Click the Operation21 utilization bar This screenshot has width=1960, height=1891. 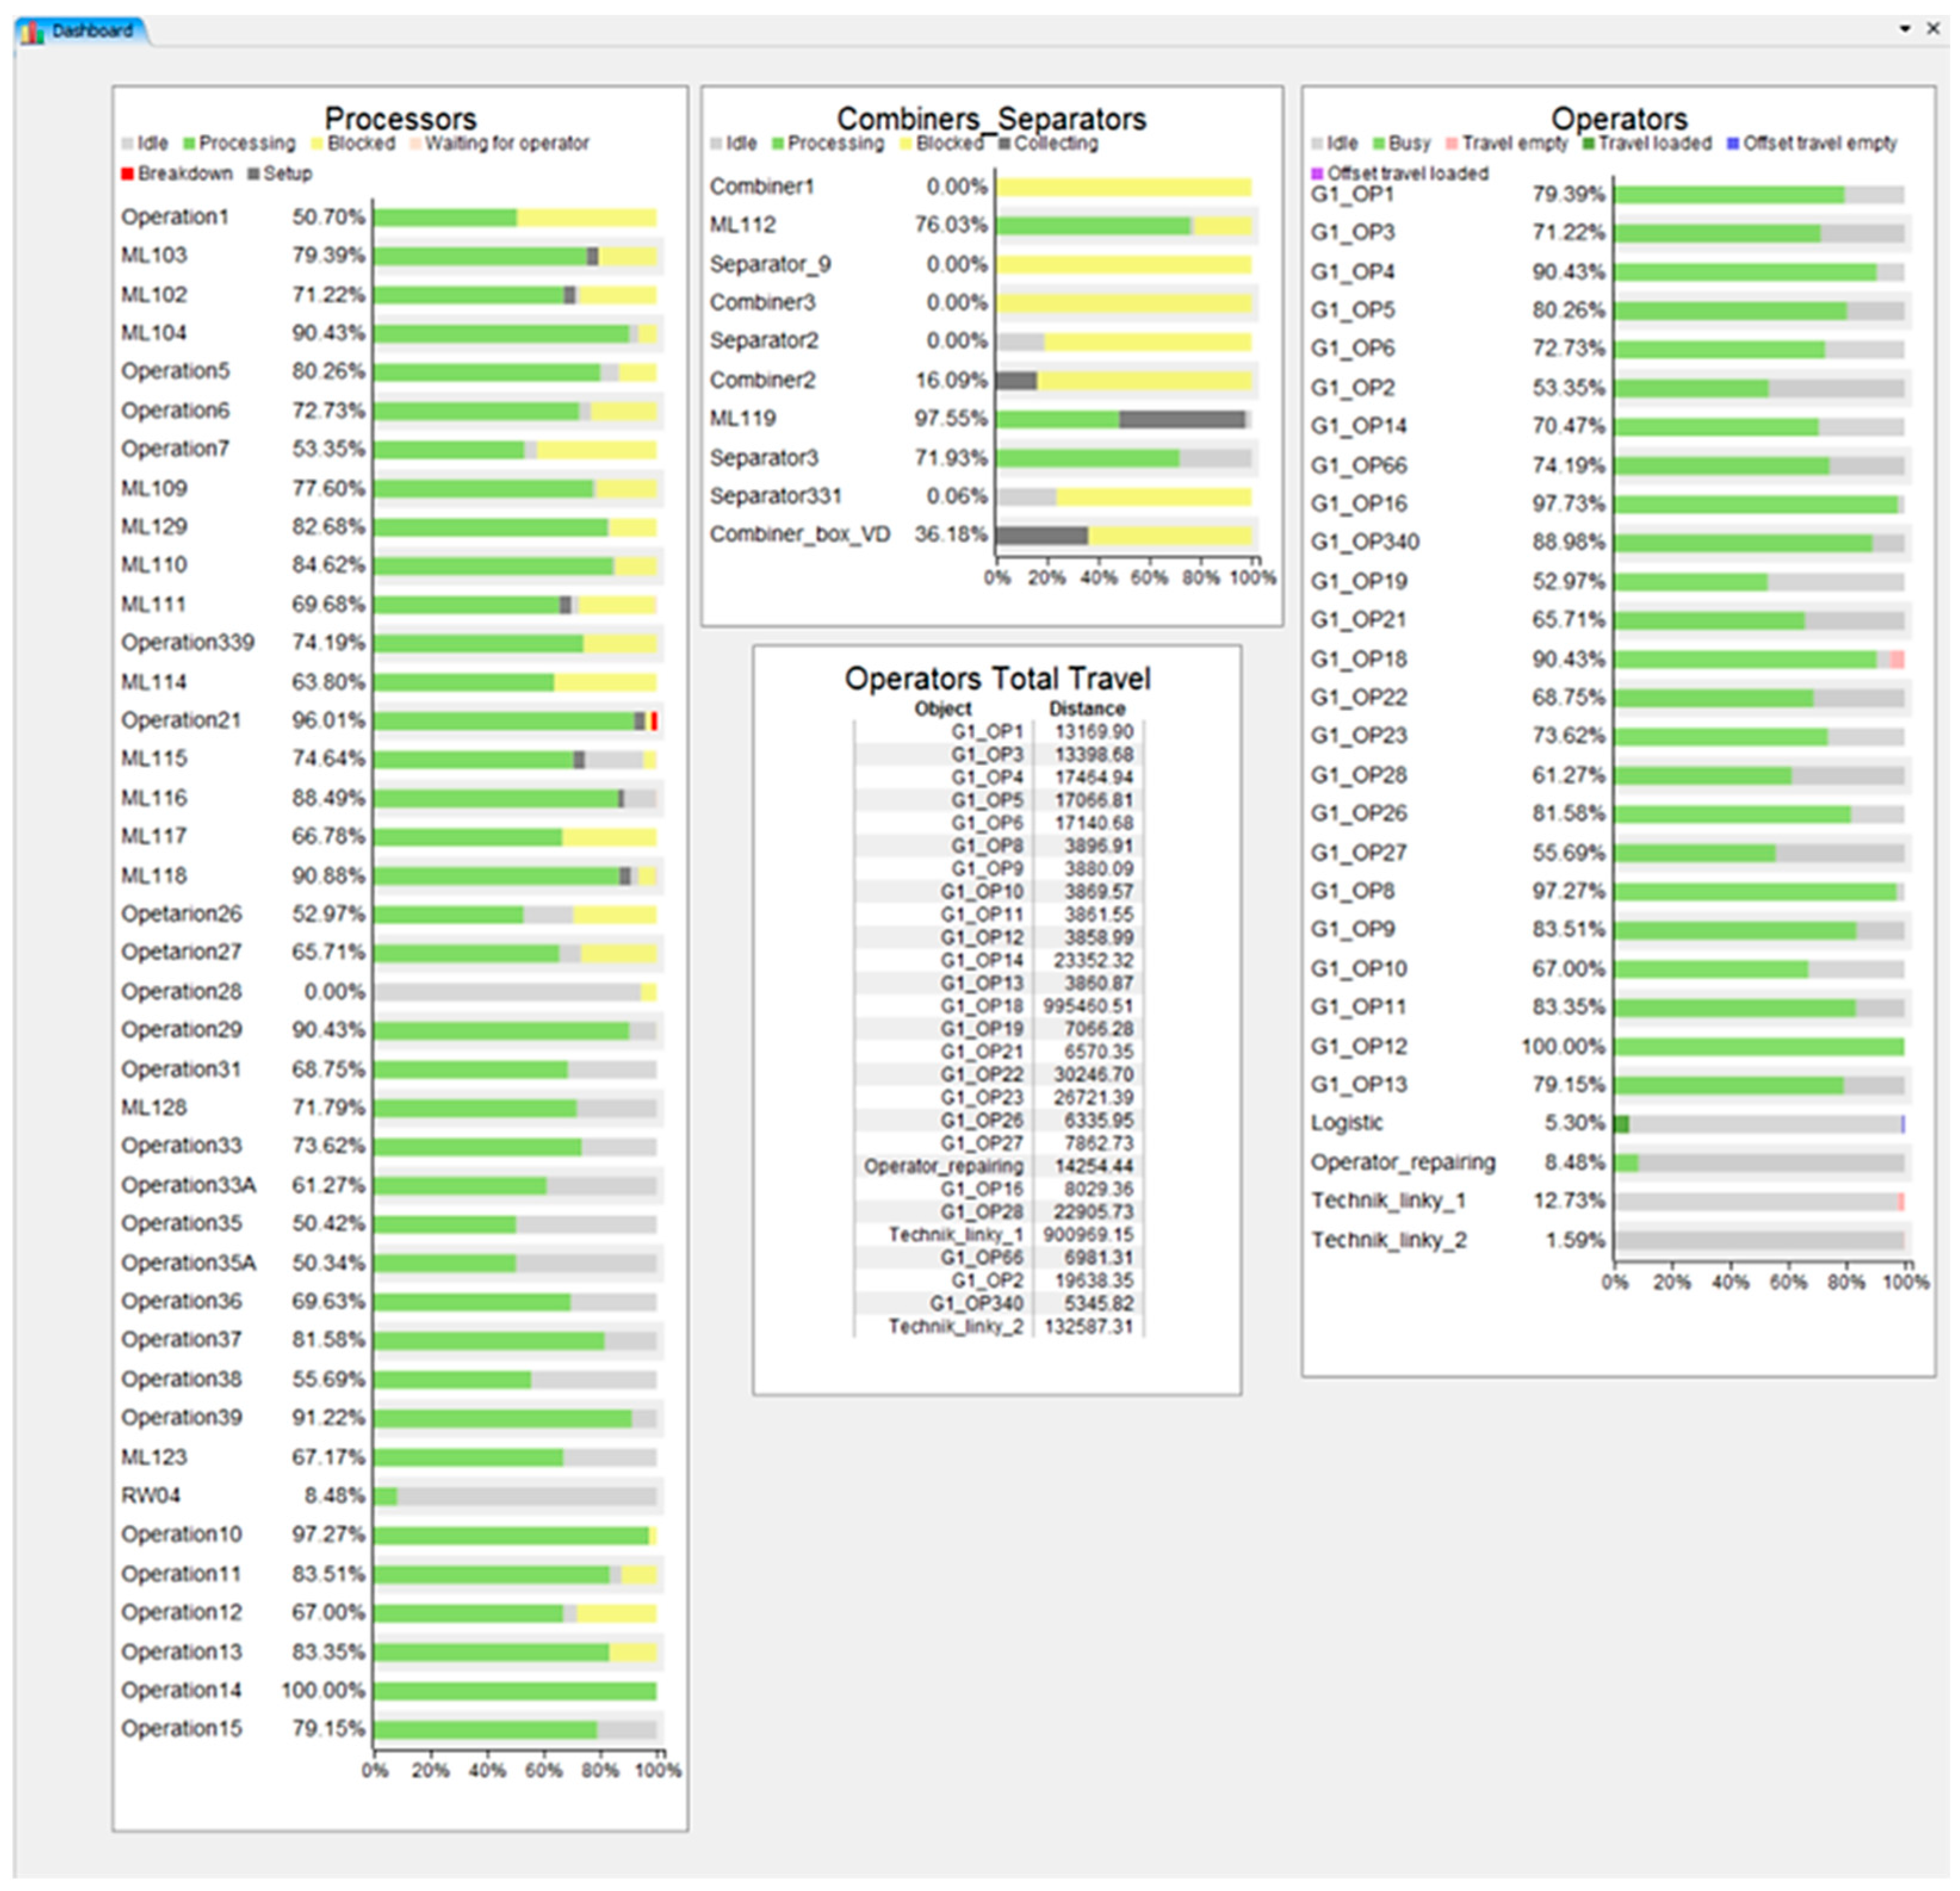click(x=515, y=722)
